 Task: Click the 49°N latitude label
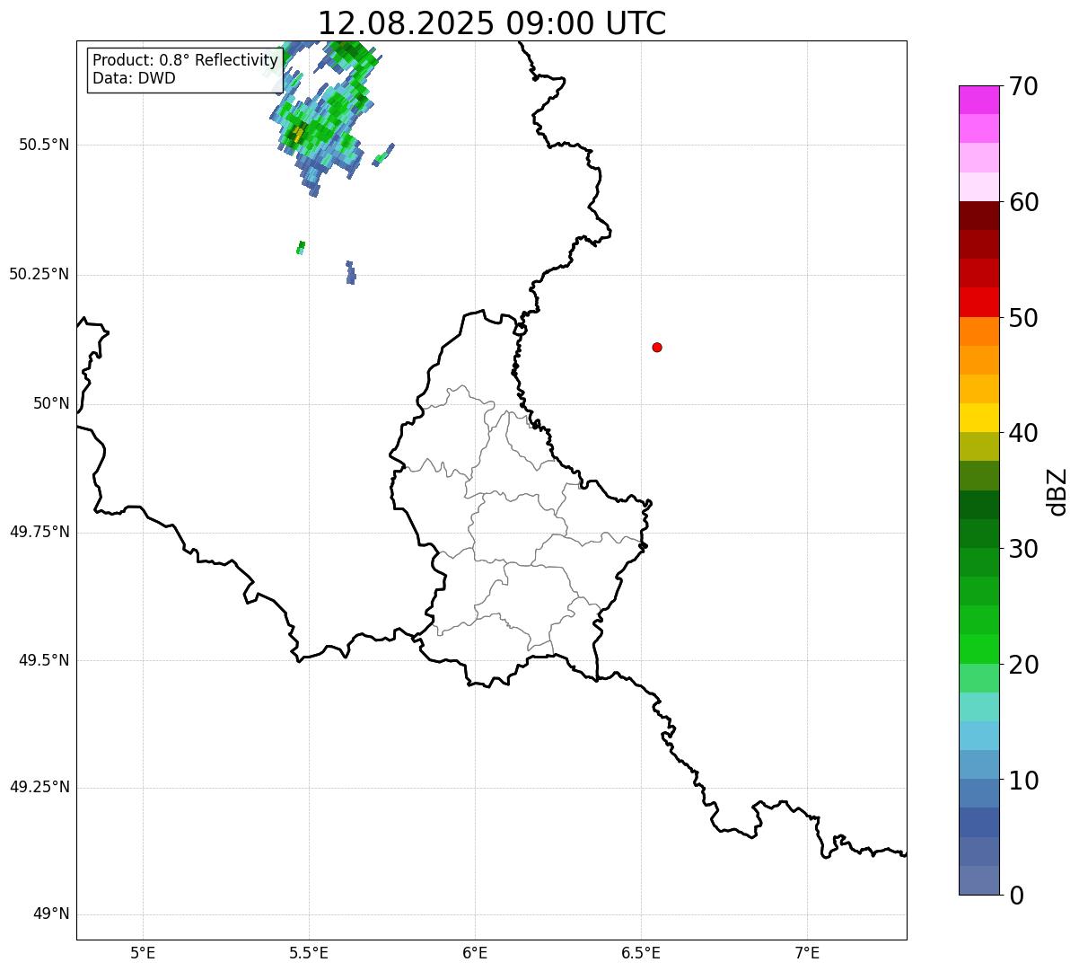coord(51,914)
